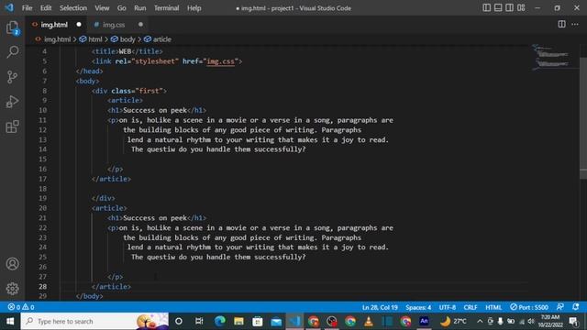The image size is (587, 330).
Task: Click the VS Code logo in title bar
Action: pos(9,7)
